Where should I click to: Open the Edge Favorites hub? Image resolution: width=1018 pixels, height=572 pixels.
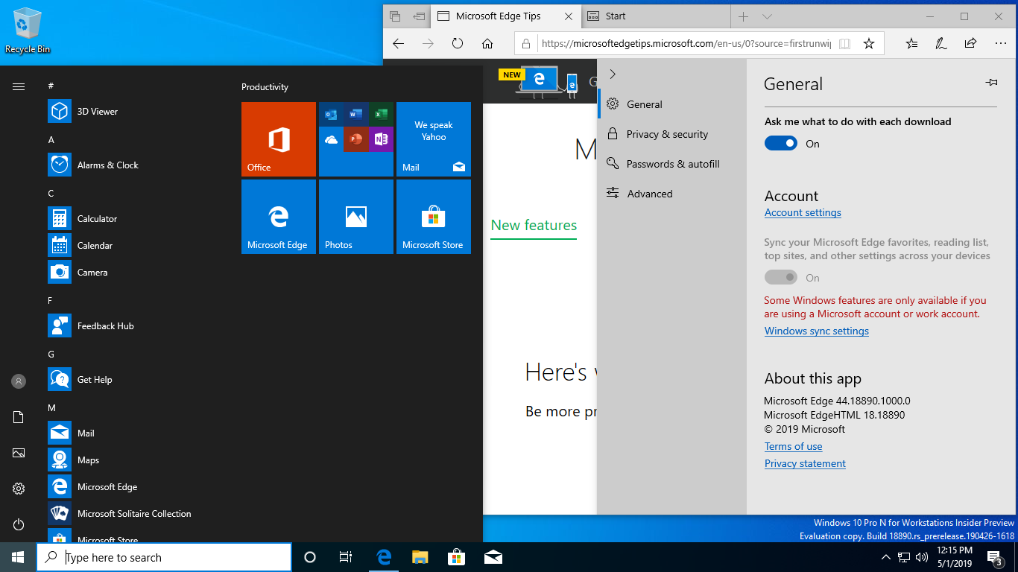[911, 44]
